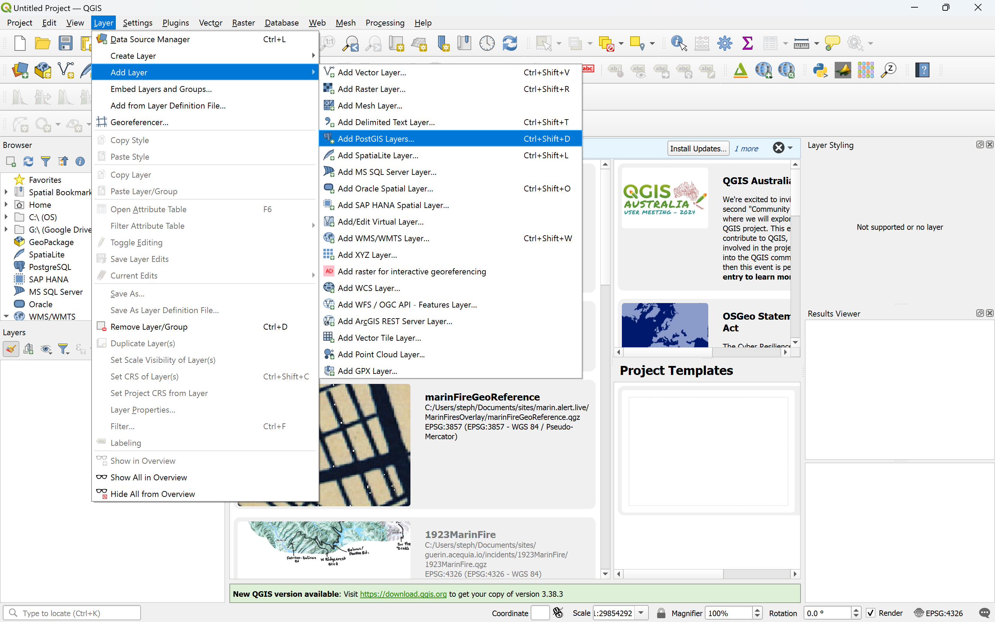Click Install Updates button
The height and width of the screenshot is (622, 995).
(698, 149)
